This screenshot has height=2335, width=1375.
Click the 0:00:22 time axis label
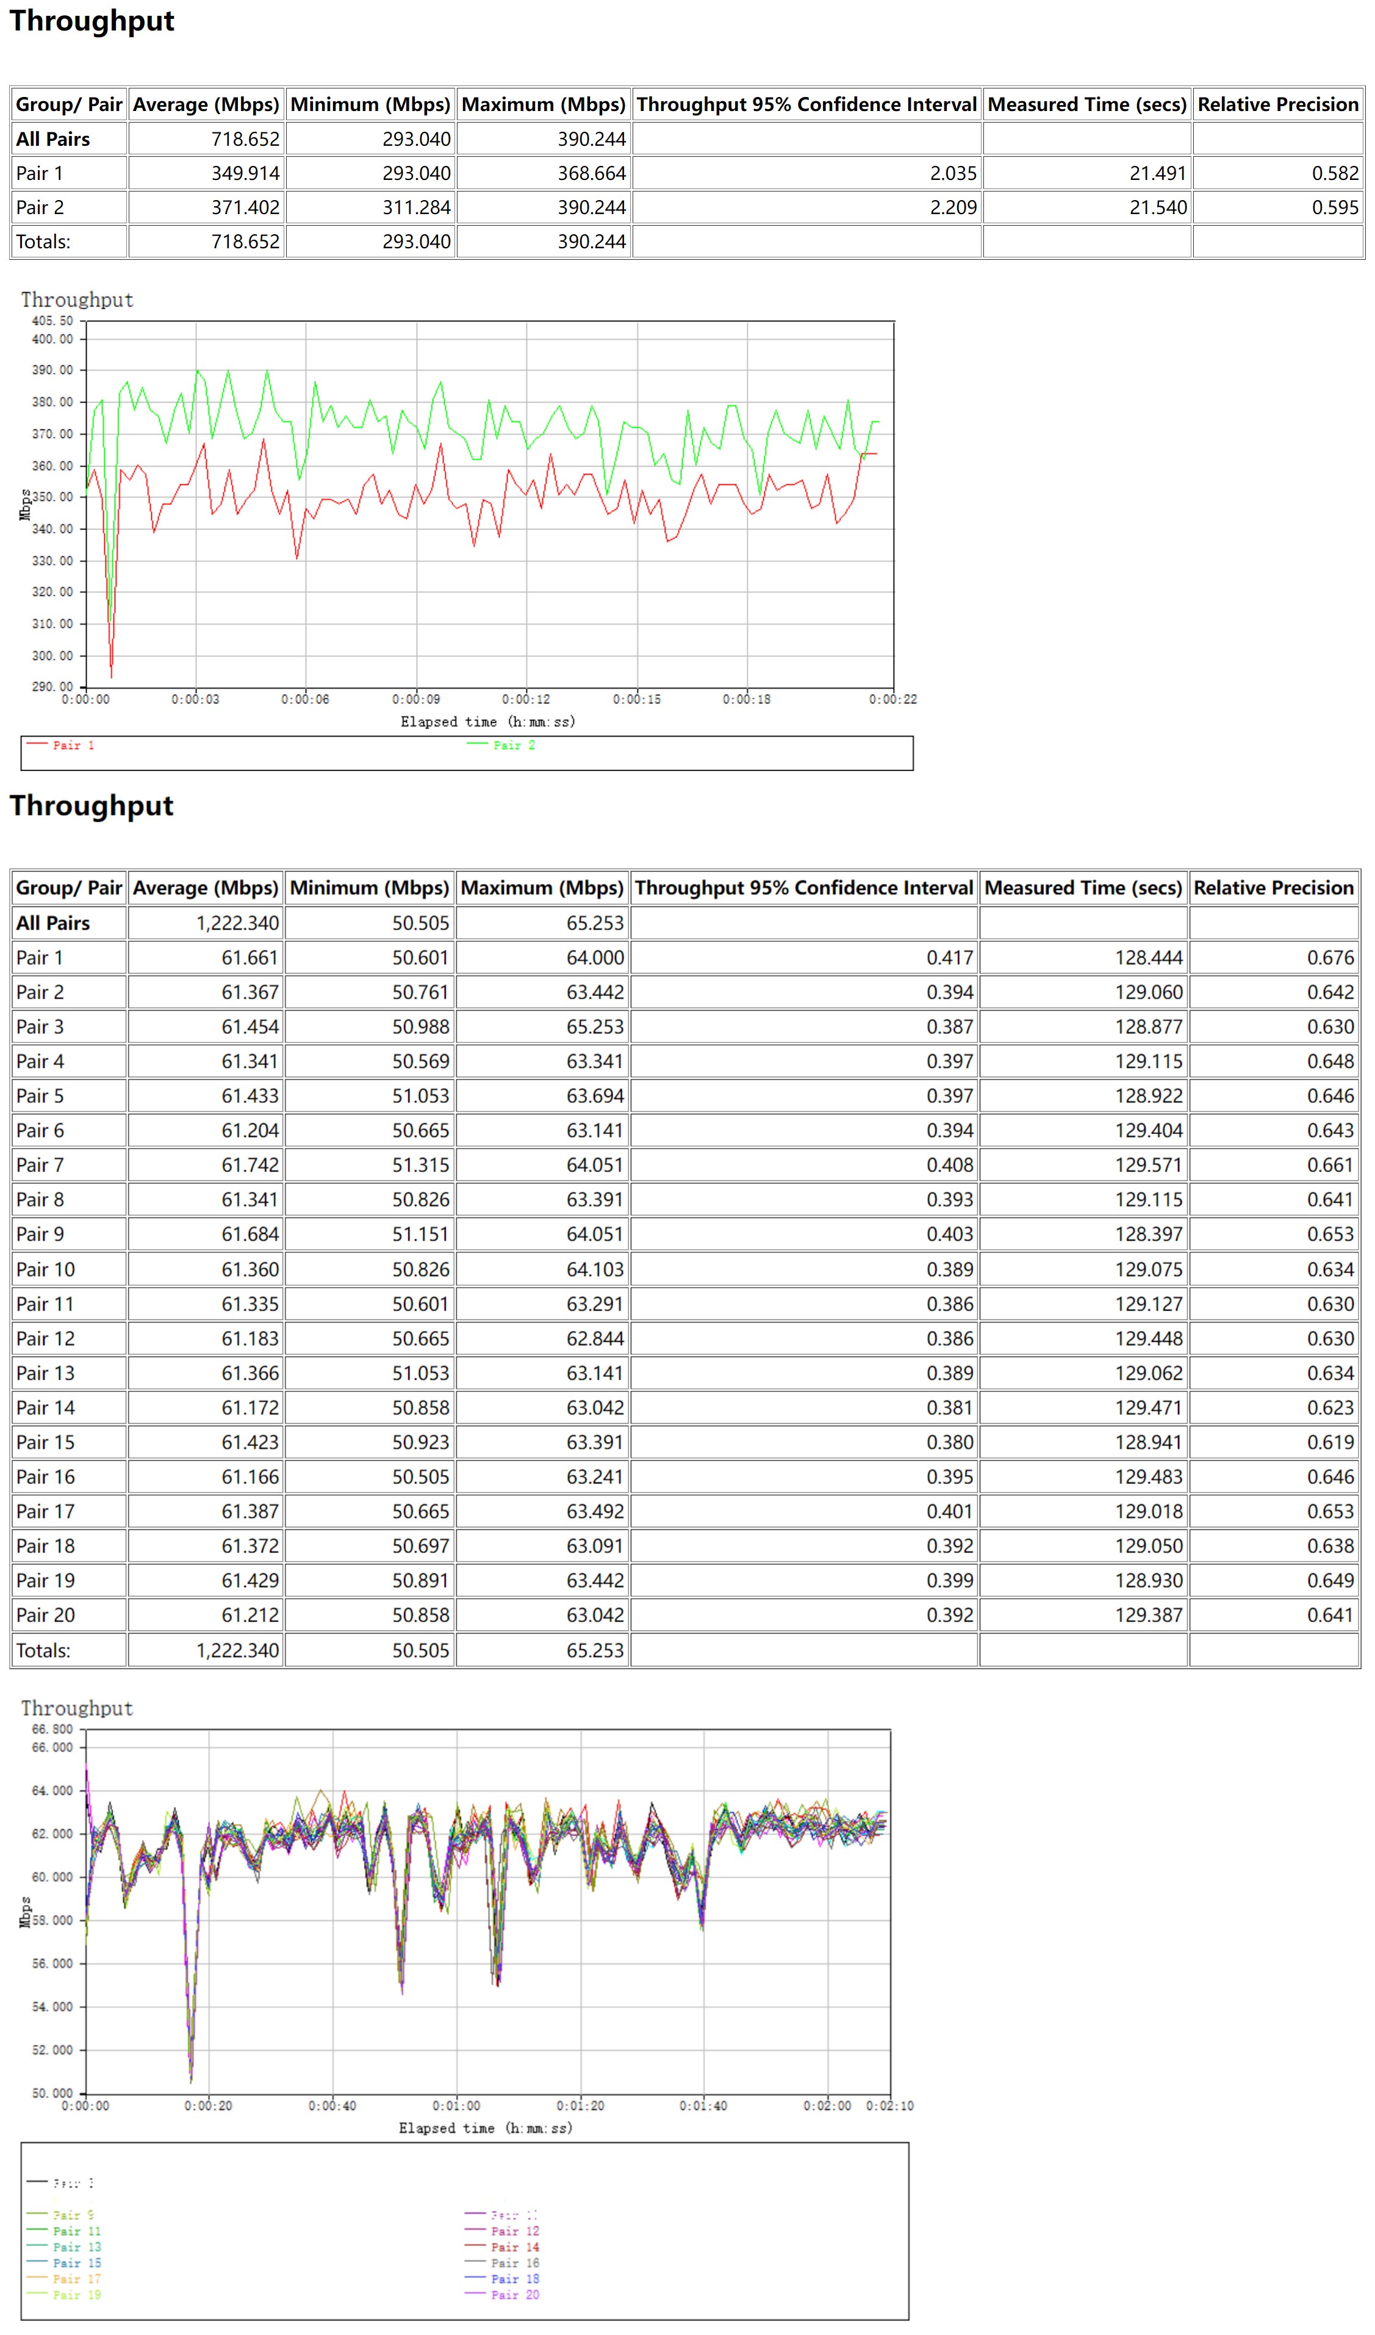tap(893, 700)
